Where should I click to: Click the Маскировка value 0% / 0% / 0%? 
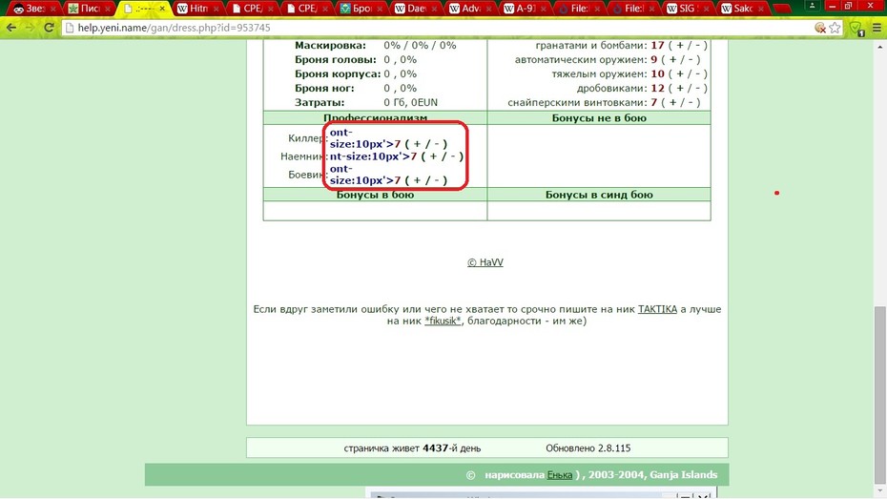pos(420,45)
